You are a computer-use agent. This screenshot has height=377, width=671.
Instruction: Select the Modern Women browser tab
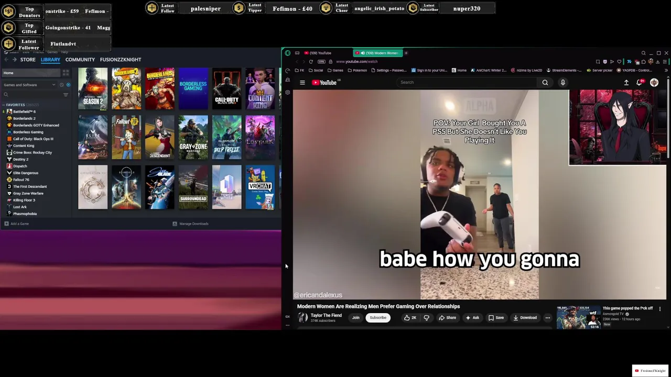click(x=377, y=53)
